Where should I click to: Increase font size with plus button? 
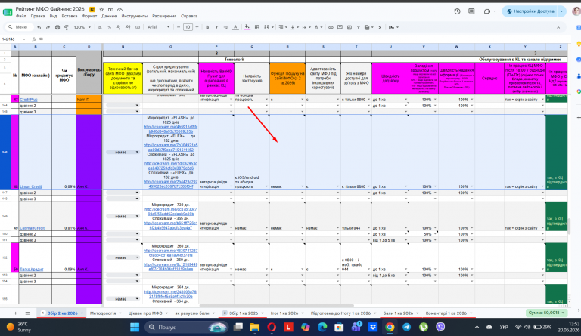[x=197, y=27]
